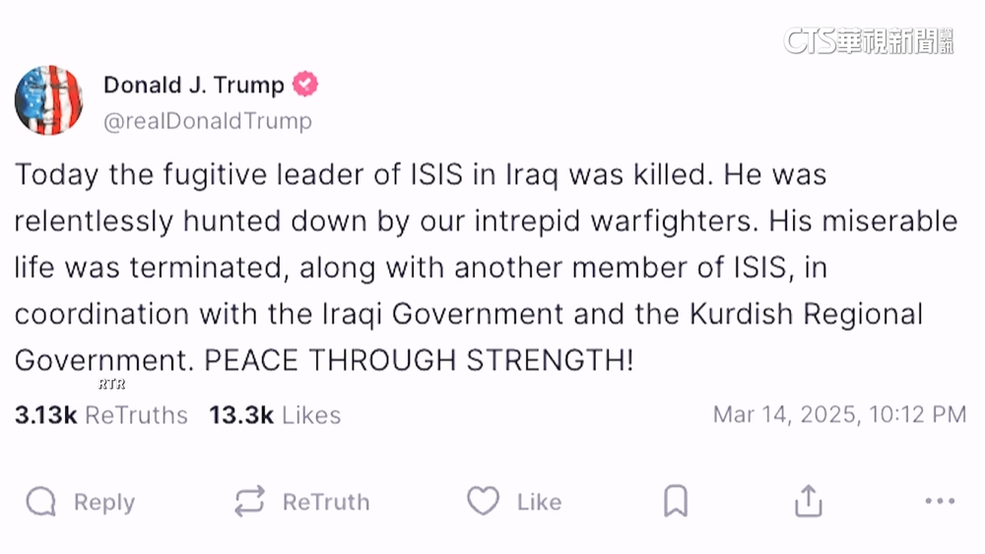This screenshot has height=554, width=985.
Task: Click the pink verified badge
Action: 306,85
